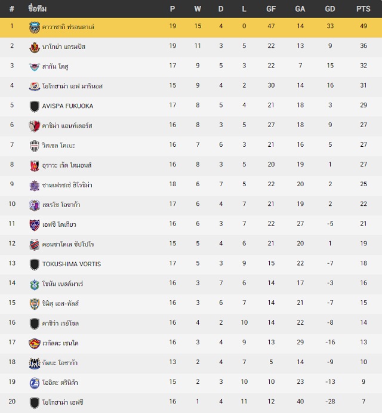Open the Oita Trinita blue badge
382x413 pixels.
[x=35, y=383]
